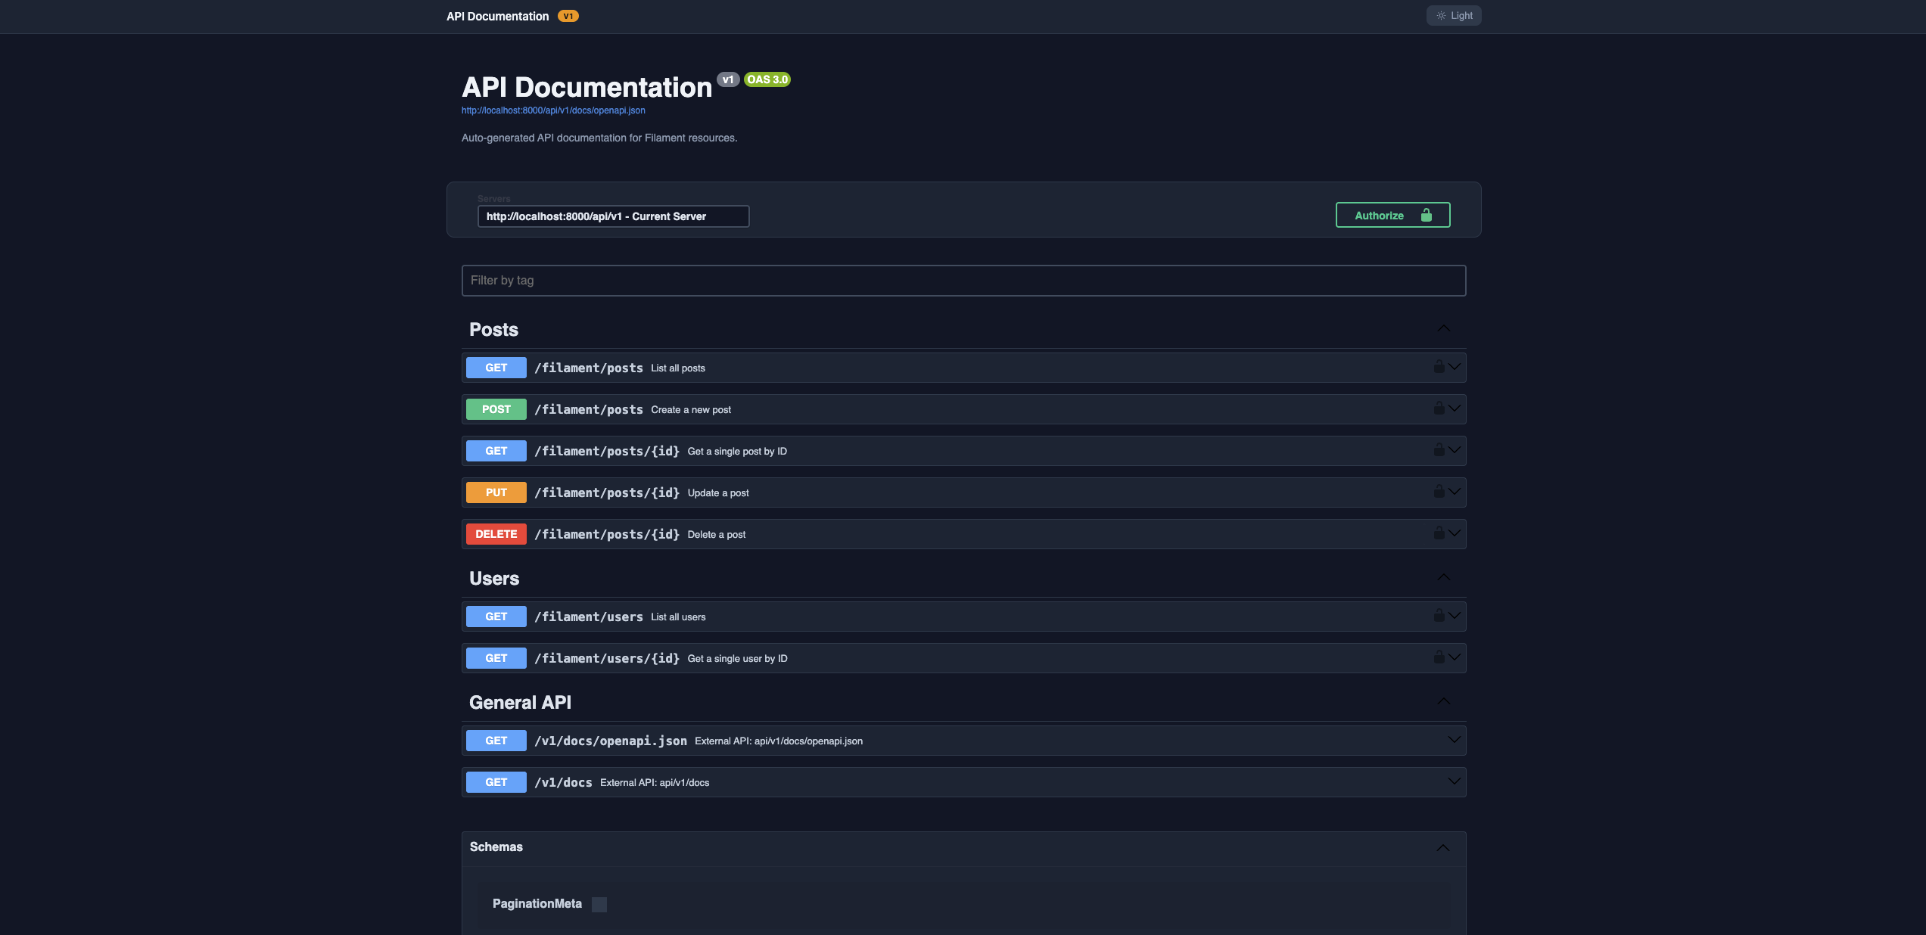The image size is (1926, 935).
Task: Click the Schemas heading text
Action: 496,846
